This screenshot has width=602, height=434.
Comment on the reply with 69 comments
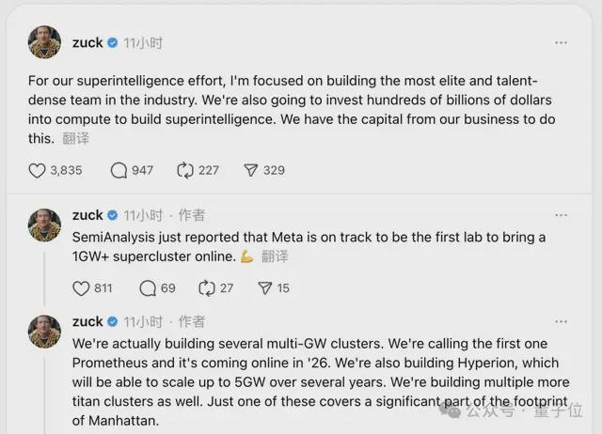(x=148, y=288)
